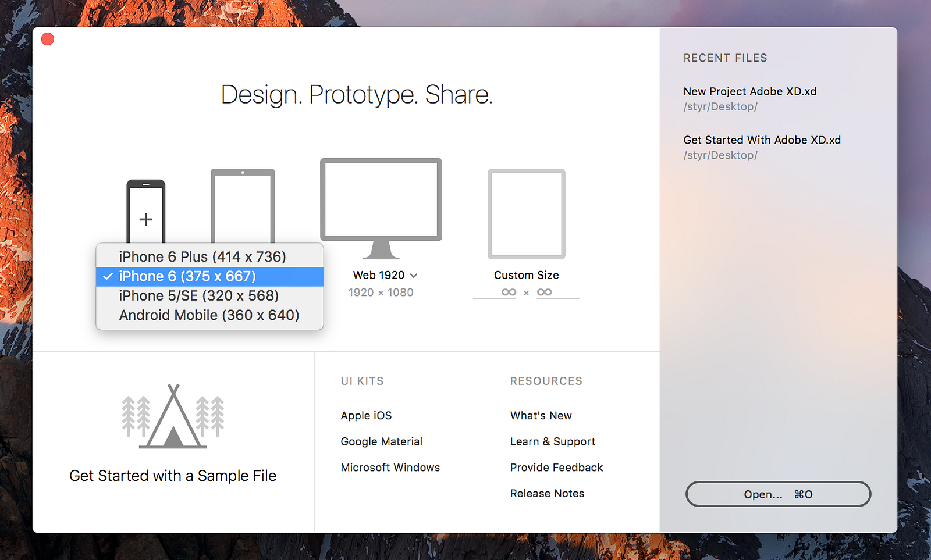The image size is (931, 560).
Task: Pick the Custom Size artboard icon
Action: 527,214
